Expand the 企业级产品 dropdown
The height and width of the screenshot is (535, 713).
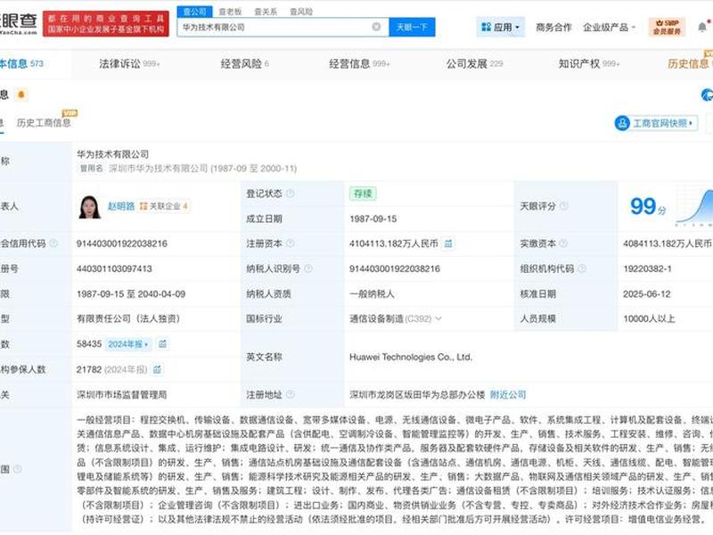(x=609, y=28)
